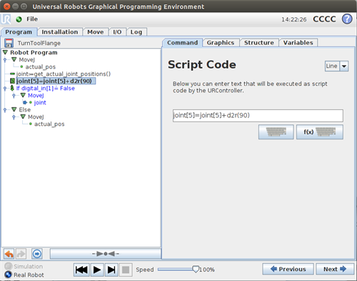Click the green waypoint dot next to joint
This screenshot has height=281, width=357.
point(31,102)
